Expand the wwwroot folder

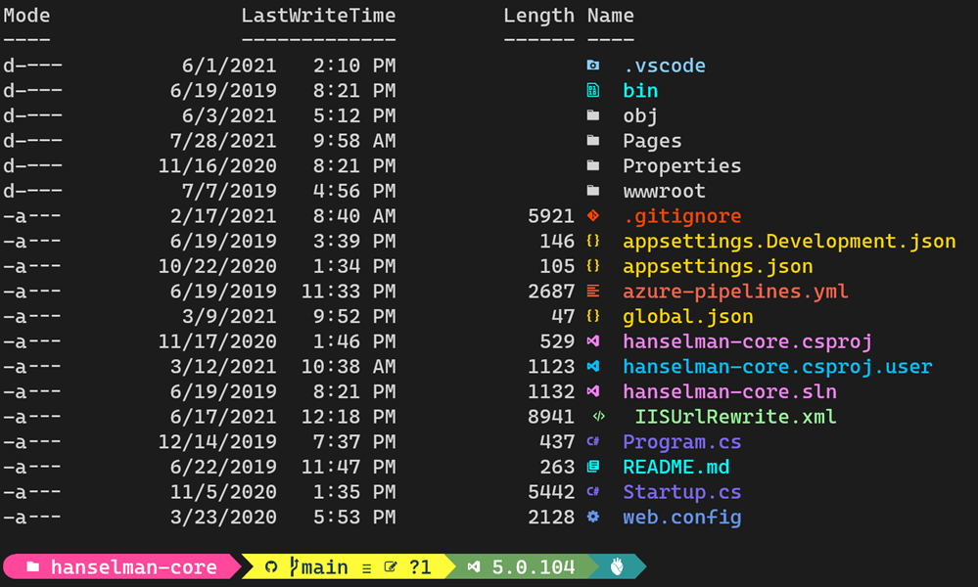point(662,191)
